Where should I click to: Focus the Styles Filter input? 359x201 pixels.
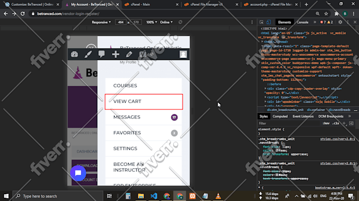[289, 124]
